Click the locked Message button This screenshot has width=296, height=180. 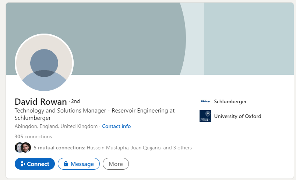pyautogui.click(x=79, y=164)
